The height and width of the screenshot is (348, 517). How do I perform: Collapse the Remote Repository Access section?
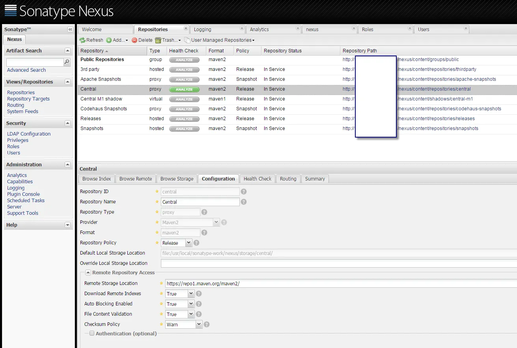point(88,272)
